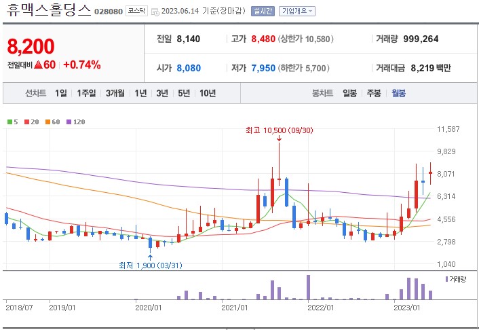
Task: Click the 거래대금 value 8,219 백만
Action: pyautogui.click(x=431, y=68)
